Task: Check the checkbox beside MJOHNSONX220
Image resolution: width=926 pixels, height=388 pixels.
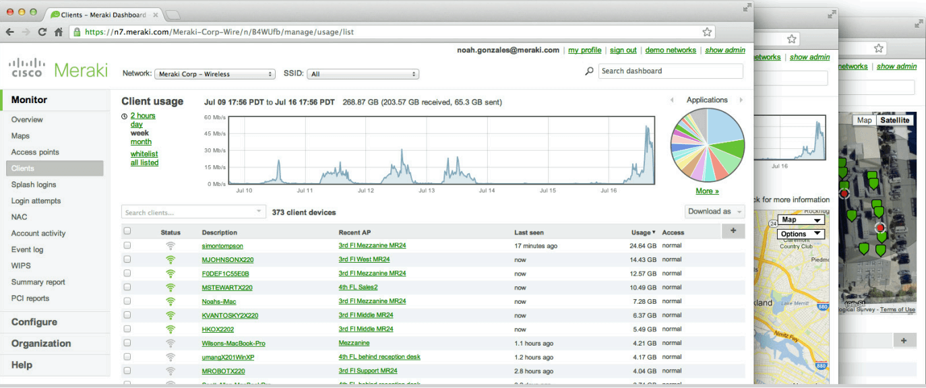Action: tap(127, 259)
